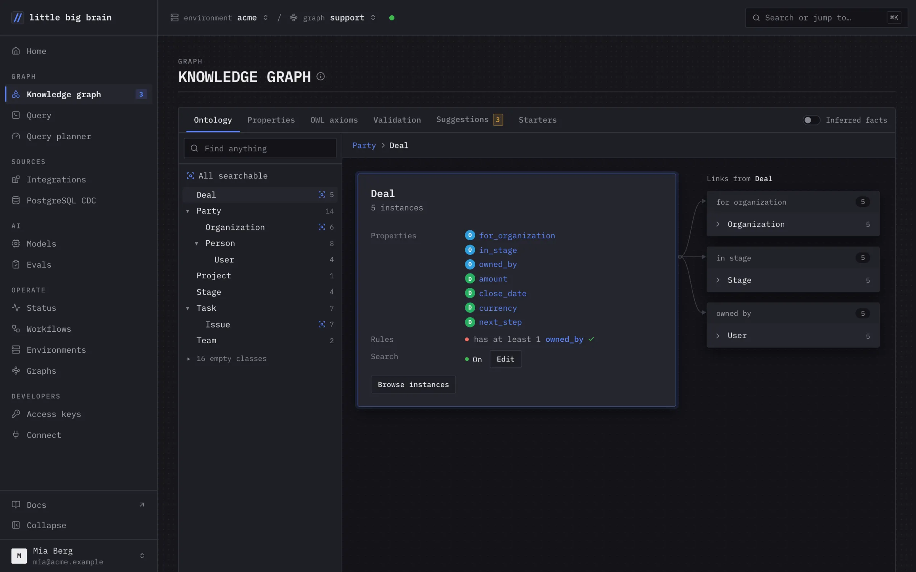Toggle All searchable filter
Viewport: 916px width, 572px height.
click(x=227, y=176)
